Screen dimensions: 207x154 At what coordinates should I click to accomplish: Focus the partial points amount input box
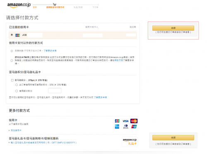point(55,91)
